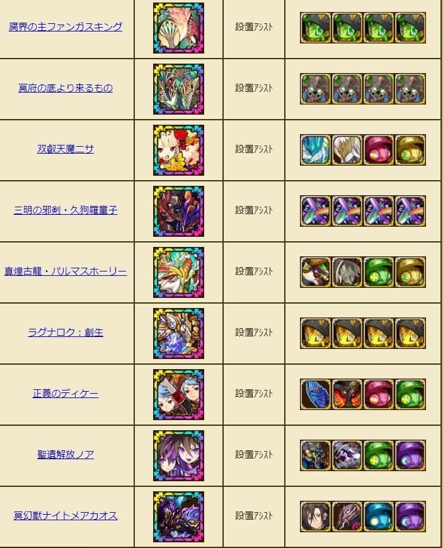Click the 双叡天魔ニサ monster portrait
This screenshot has width=443, height=548.
pyautogui.click(x=179, y=151)
